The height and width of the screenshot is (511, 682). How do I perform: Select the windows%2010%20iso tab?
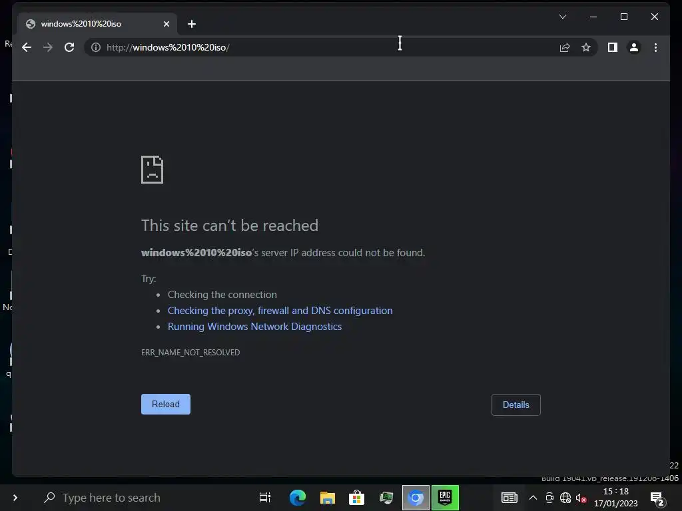tap(97, 24)
